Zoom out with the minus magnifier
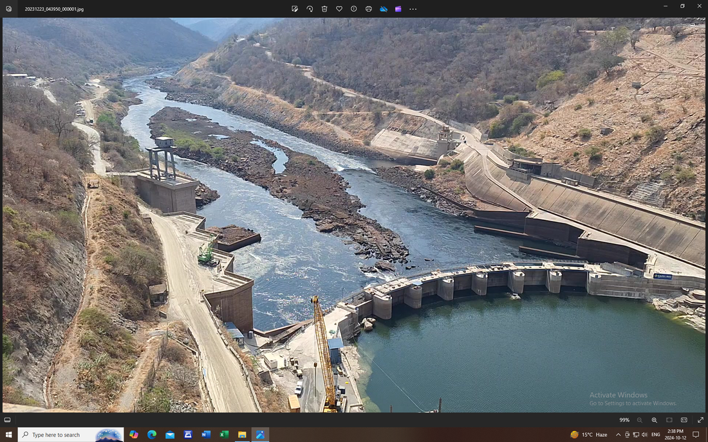Image resolution: width=708 pixels, height=442 pixels. click(x=639, y=420)
